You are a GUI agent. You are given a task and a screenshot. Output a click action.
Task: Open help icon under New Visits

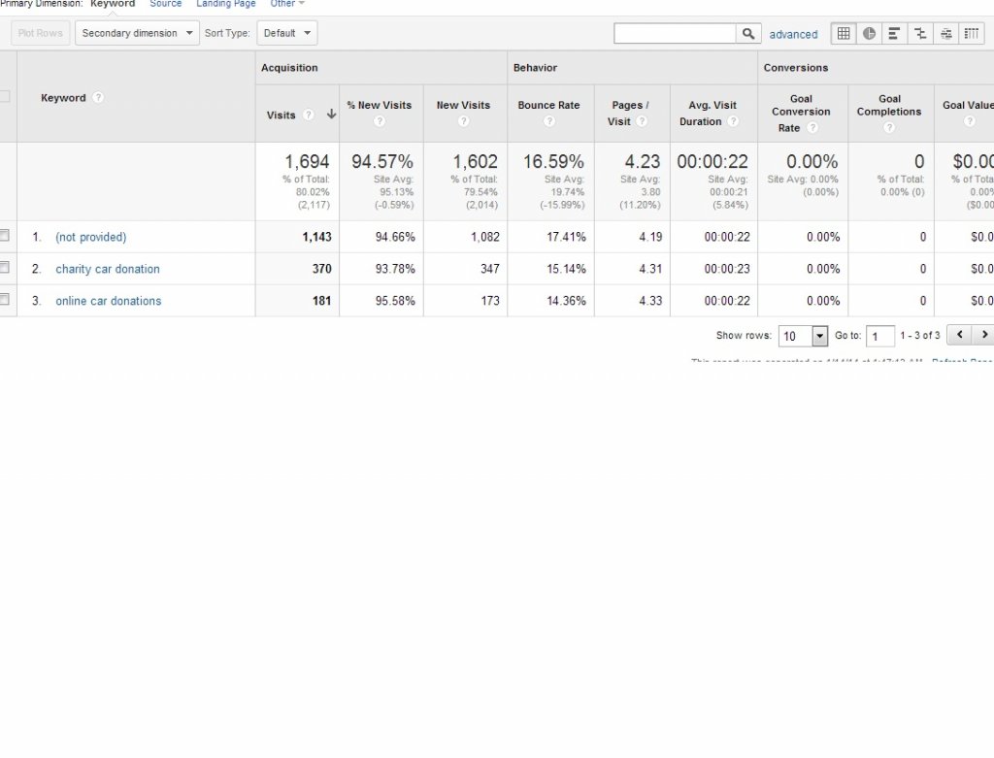pyautogui.click(x=463, y=121)
